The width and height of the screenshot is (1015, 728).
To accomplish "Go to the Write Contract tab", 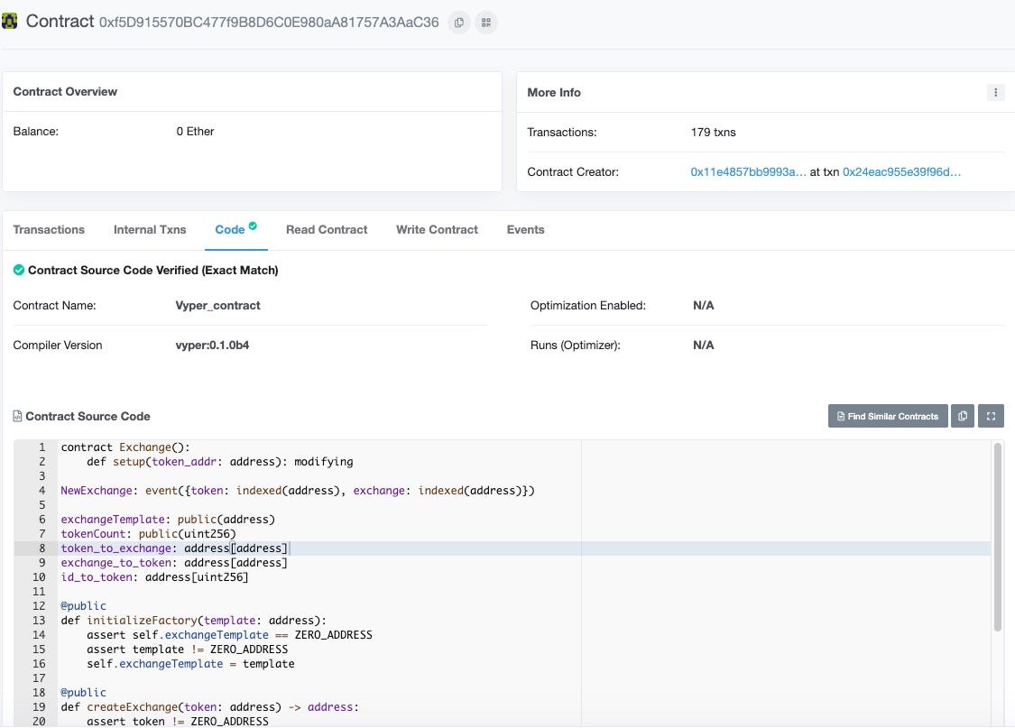I will point(437,230).
